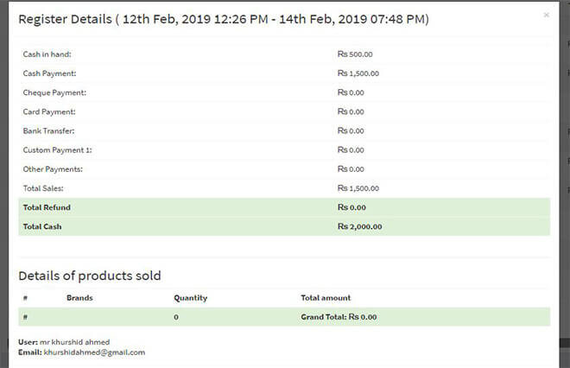
Task: Select the Grand Total Rs 0.00 cell
Action: click(339, 317)
